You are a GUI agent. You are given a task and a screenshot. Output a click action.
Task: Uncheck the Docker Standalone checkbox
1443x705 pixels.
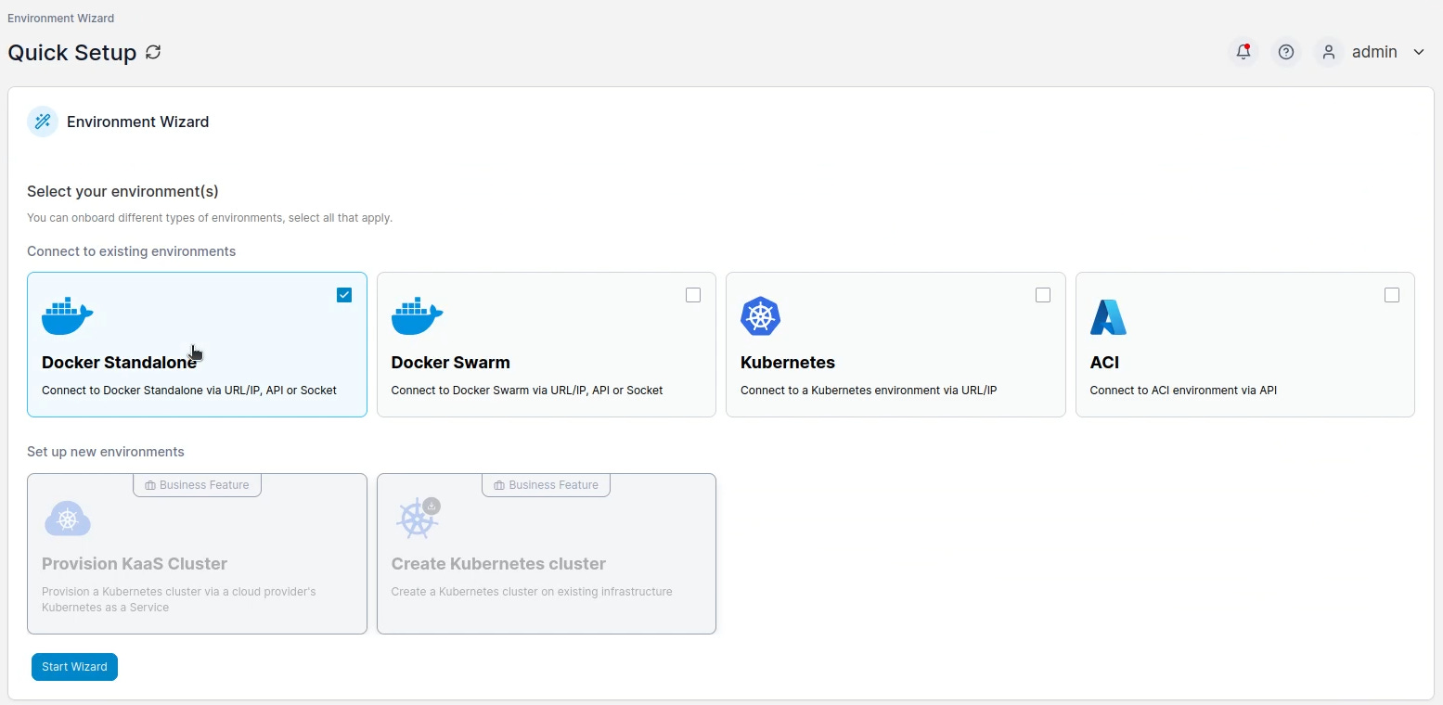[344, 295]
